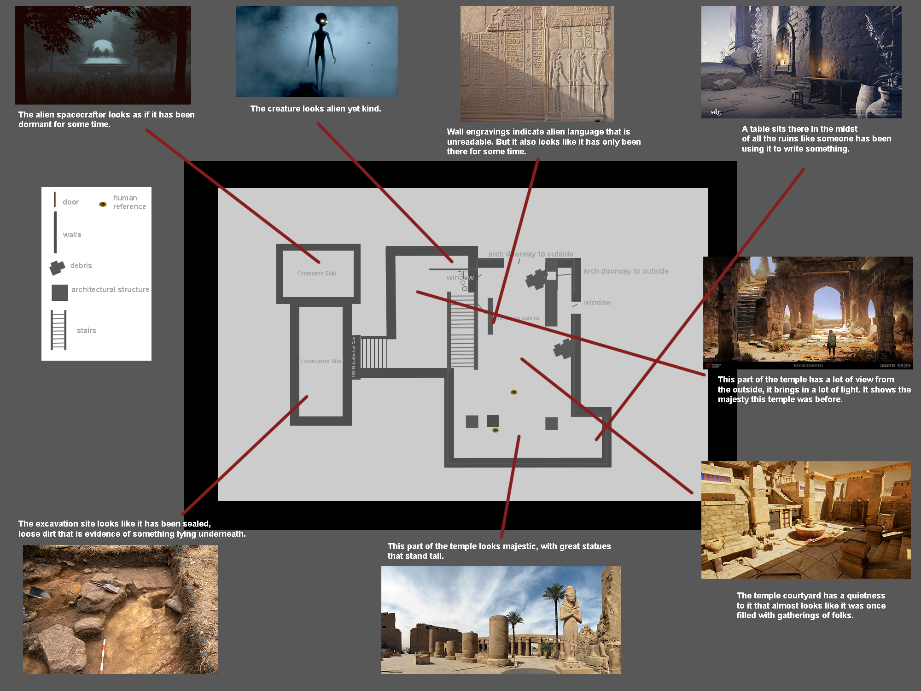Open the UFO spacecraft in forest image
The height and width of the screenshot is (691, 921).
click(103, 55)
